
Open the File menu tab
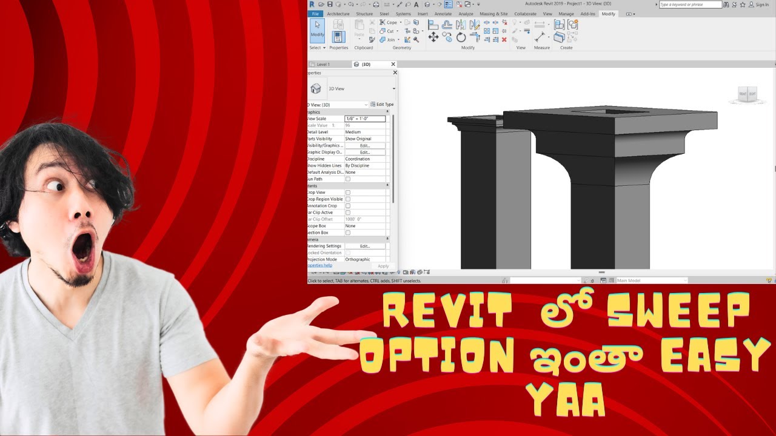coord(315,14)
